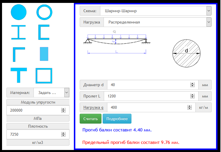
Task: Click the Предельный прогиб 9.76 мм result
Action: [x=131, y=142]
